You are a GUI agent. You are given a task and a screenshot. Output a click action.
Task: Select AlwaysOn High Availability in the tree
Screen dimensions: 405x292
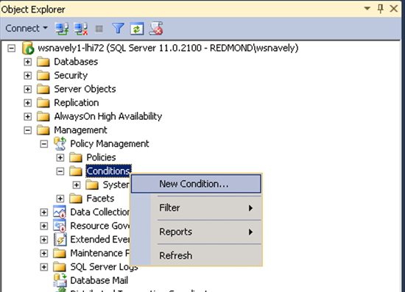(108, 116)
